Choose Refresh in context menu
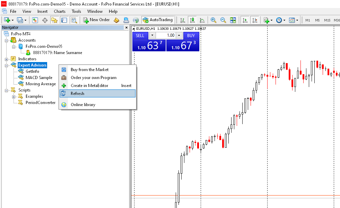The height and width of the screenshot is (208, 340). click(98, 94)
